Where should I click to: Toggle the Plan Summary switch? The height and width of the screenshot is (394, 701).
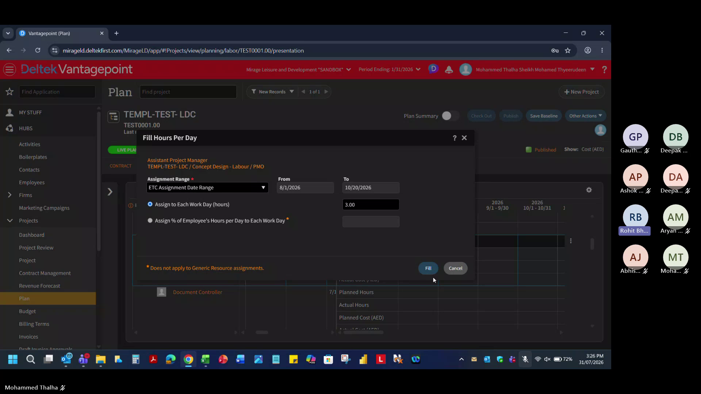[x=449, y=116]
